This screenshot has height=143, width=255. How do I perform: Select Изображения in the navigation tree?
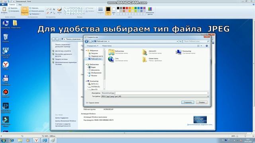click(x=95, y=73)
